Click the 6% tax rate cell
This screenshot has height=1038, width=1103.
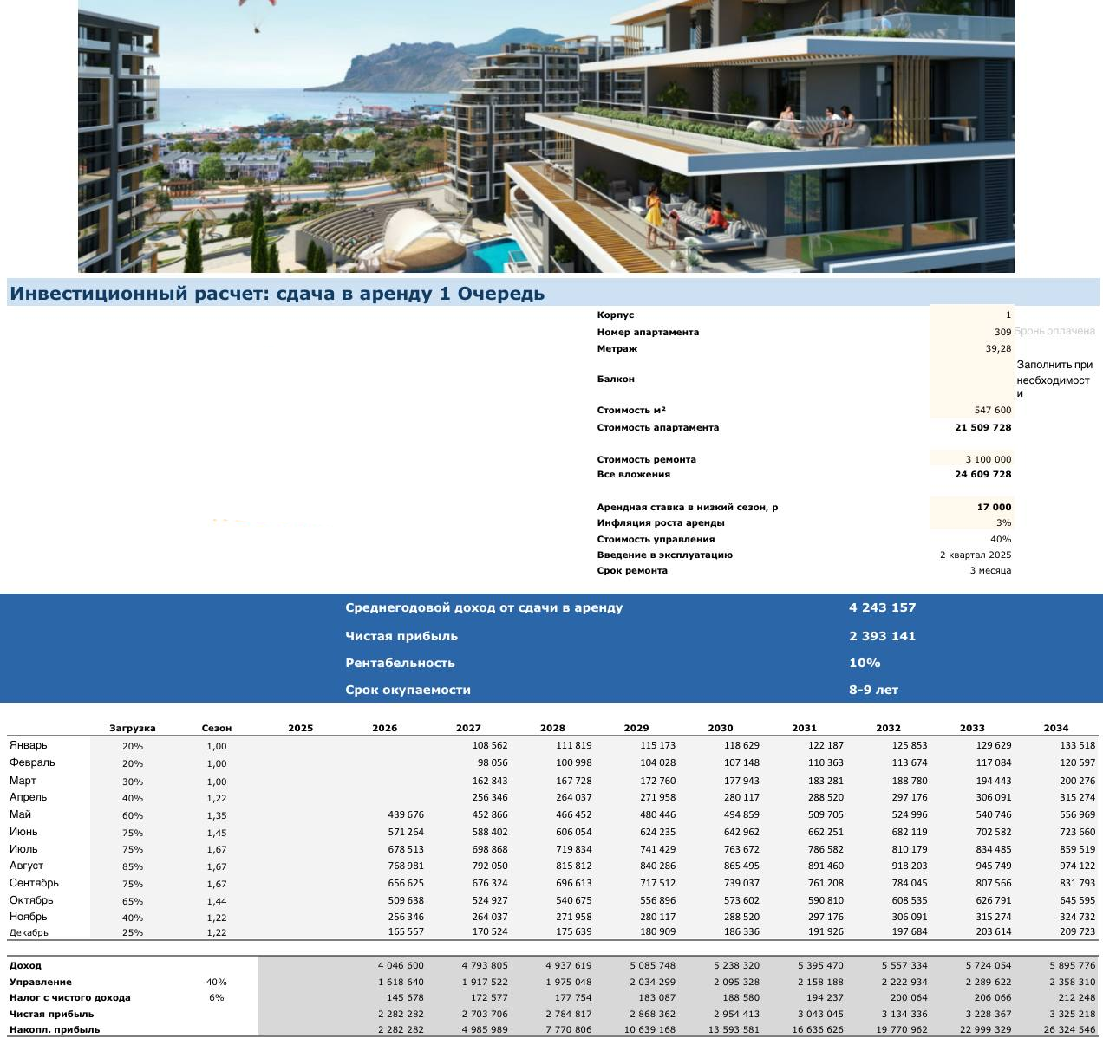216,998
